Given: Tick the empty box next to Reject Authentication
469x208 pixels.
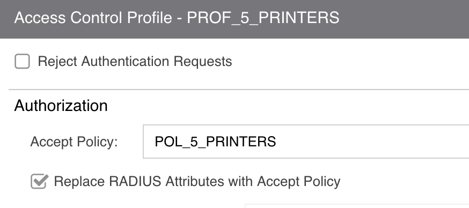Looking at the screenshot, I should 22,61.
